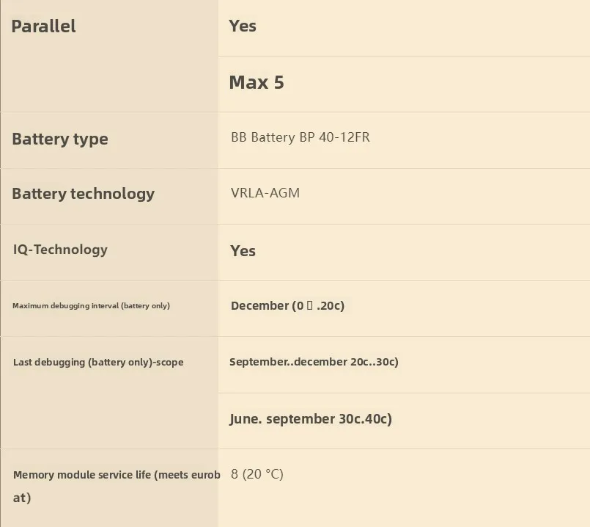Select the BB Battery BP 40-12FR text

tap(300, 137)
